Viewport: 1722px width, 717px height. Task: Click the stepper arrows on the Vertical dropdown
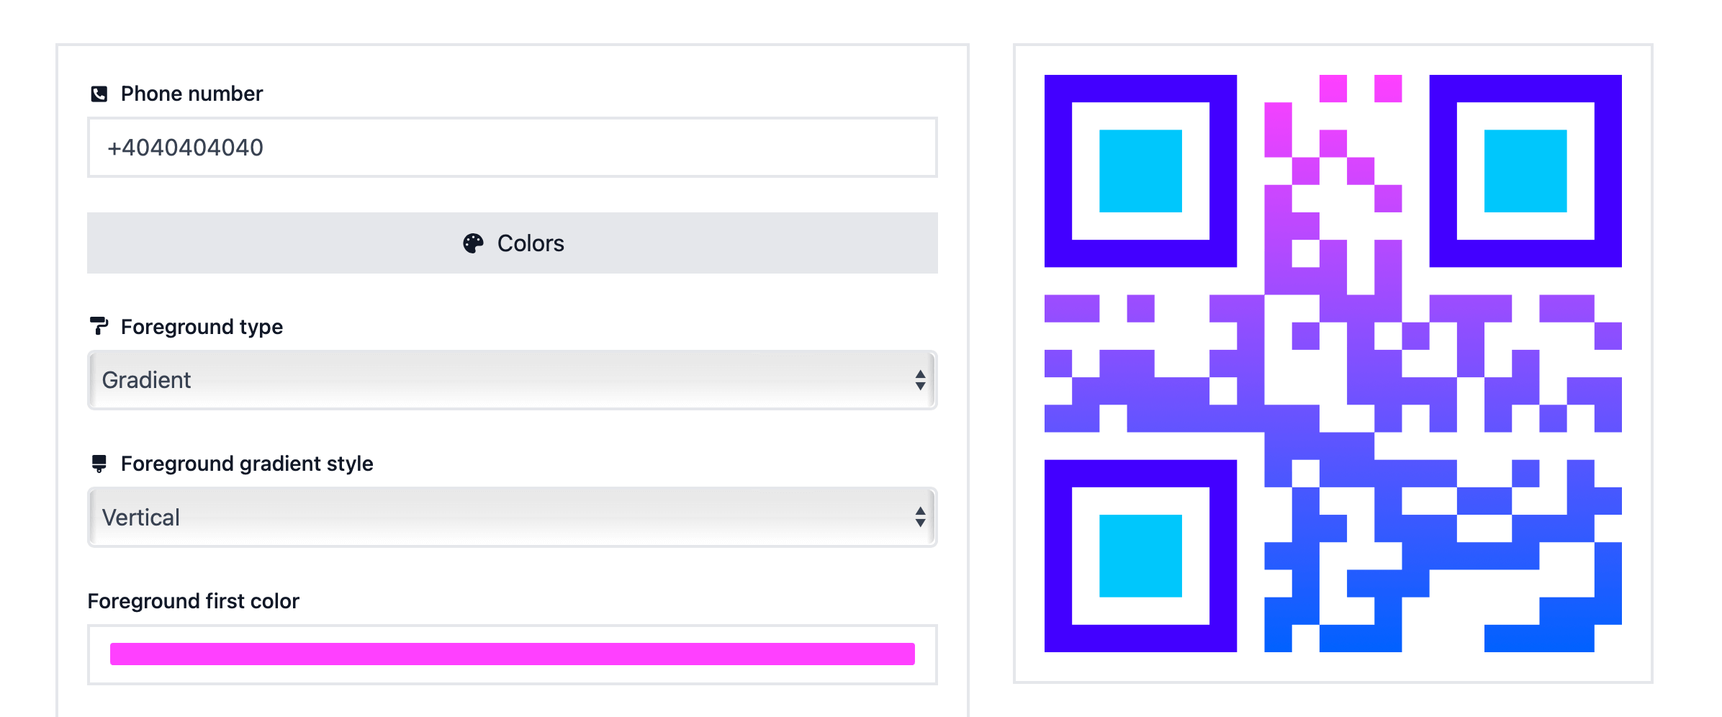920,517
